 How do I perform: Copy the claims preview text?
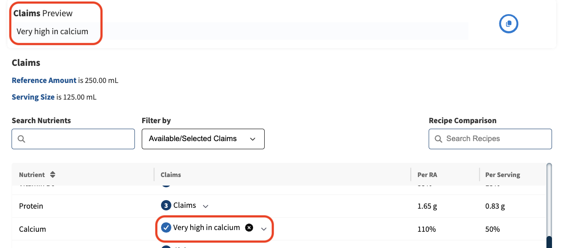click(x=509, y=24)
